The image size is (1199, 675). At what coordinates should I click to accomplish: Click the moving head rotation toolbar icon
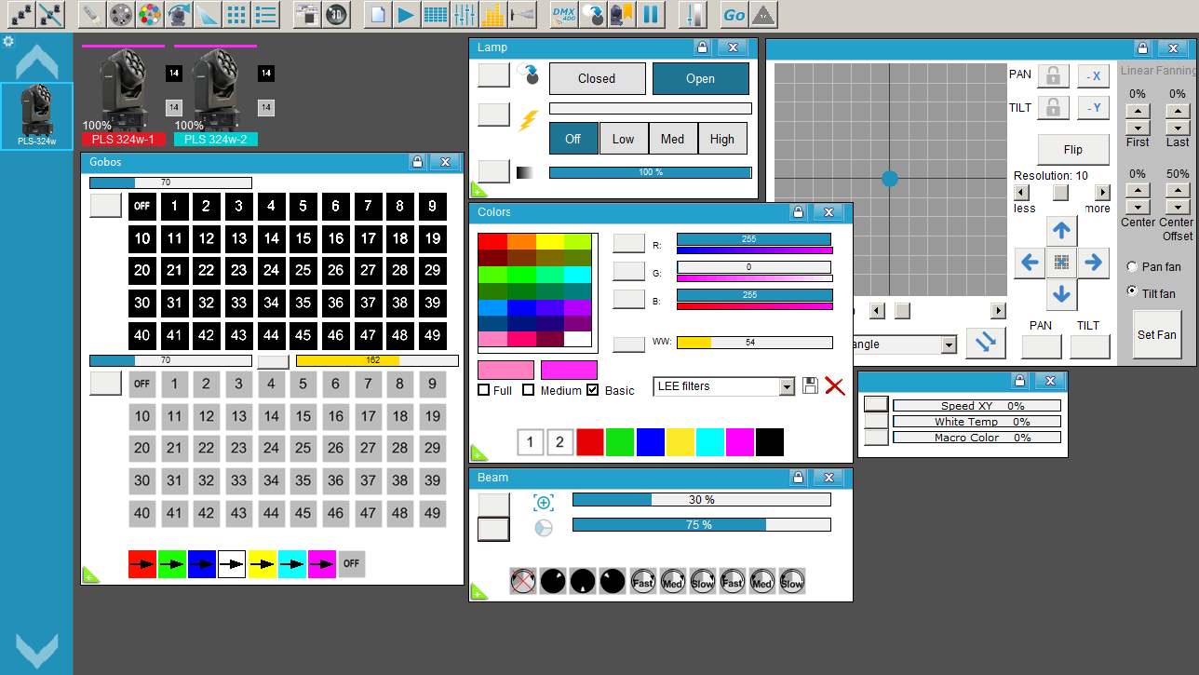coord(178,15)
